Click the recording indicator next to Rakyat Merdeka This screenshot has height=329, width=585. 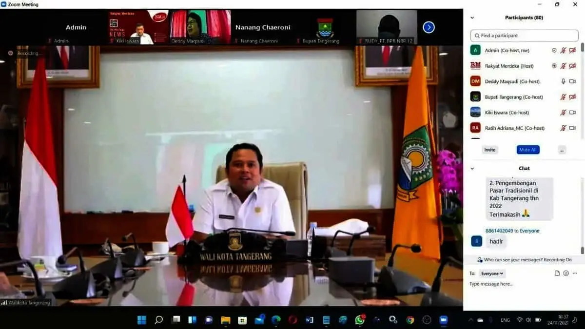pos(554,66)
